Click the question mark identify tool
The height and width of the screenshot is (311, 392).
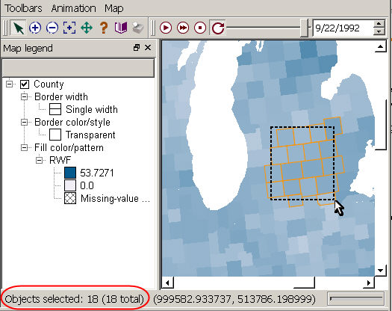104,28
